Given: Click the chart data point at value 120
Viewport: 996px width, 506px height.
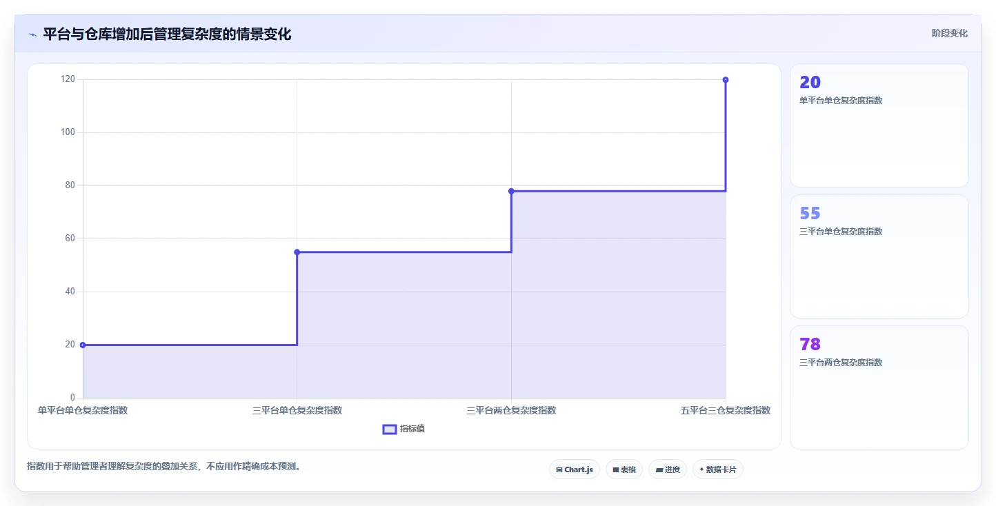Looking at the screenshot, I should coord(726,80).
